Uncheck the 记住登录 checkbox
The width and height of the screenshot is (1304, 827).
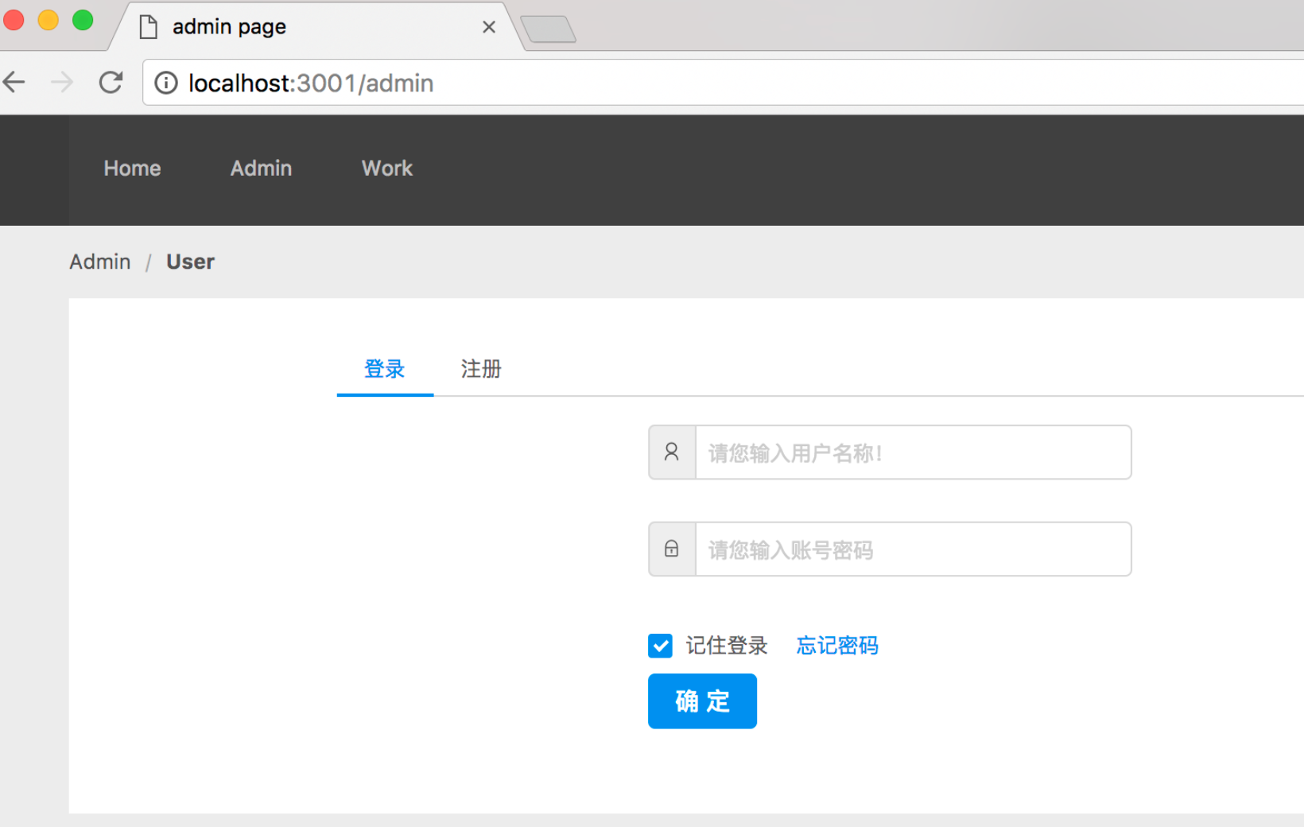660,646
